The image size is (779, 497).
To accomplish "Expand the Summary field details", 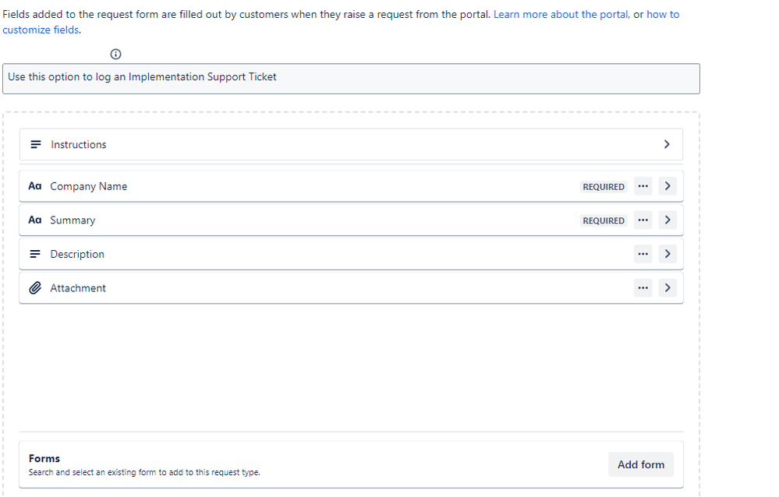I will (x=667, y=220).
